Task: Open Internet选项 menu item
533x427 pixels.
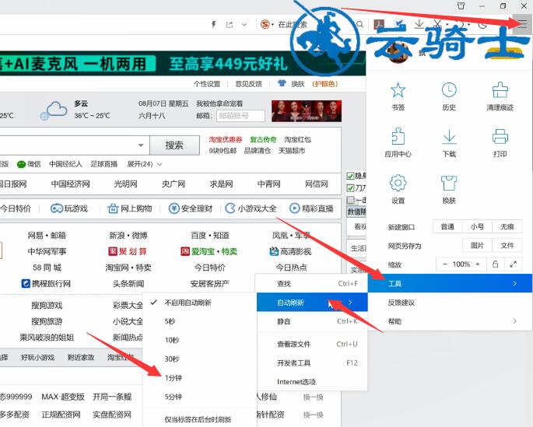Action: click(312, 381)
